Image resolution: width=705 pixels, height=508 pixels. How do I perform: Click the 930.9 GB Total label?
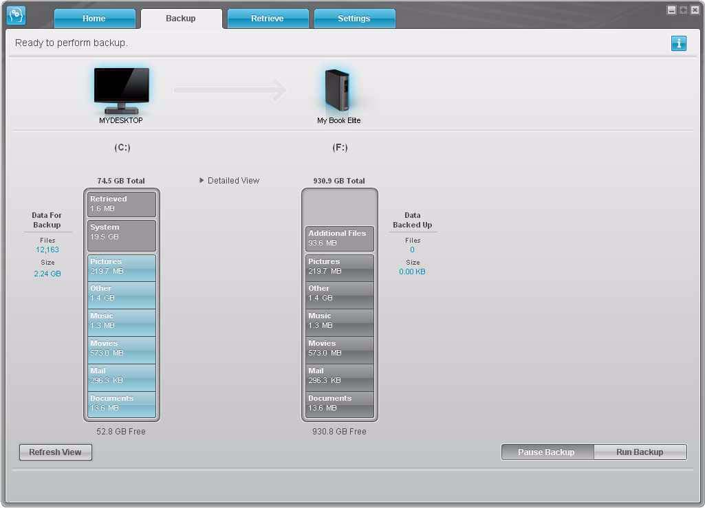(x=339, y=181)
